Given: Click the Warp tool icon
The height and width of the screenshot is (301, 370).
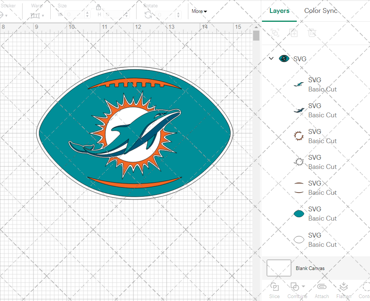Looking at the screenshot, I should pos(35,16).
